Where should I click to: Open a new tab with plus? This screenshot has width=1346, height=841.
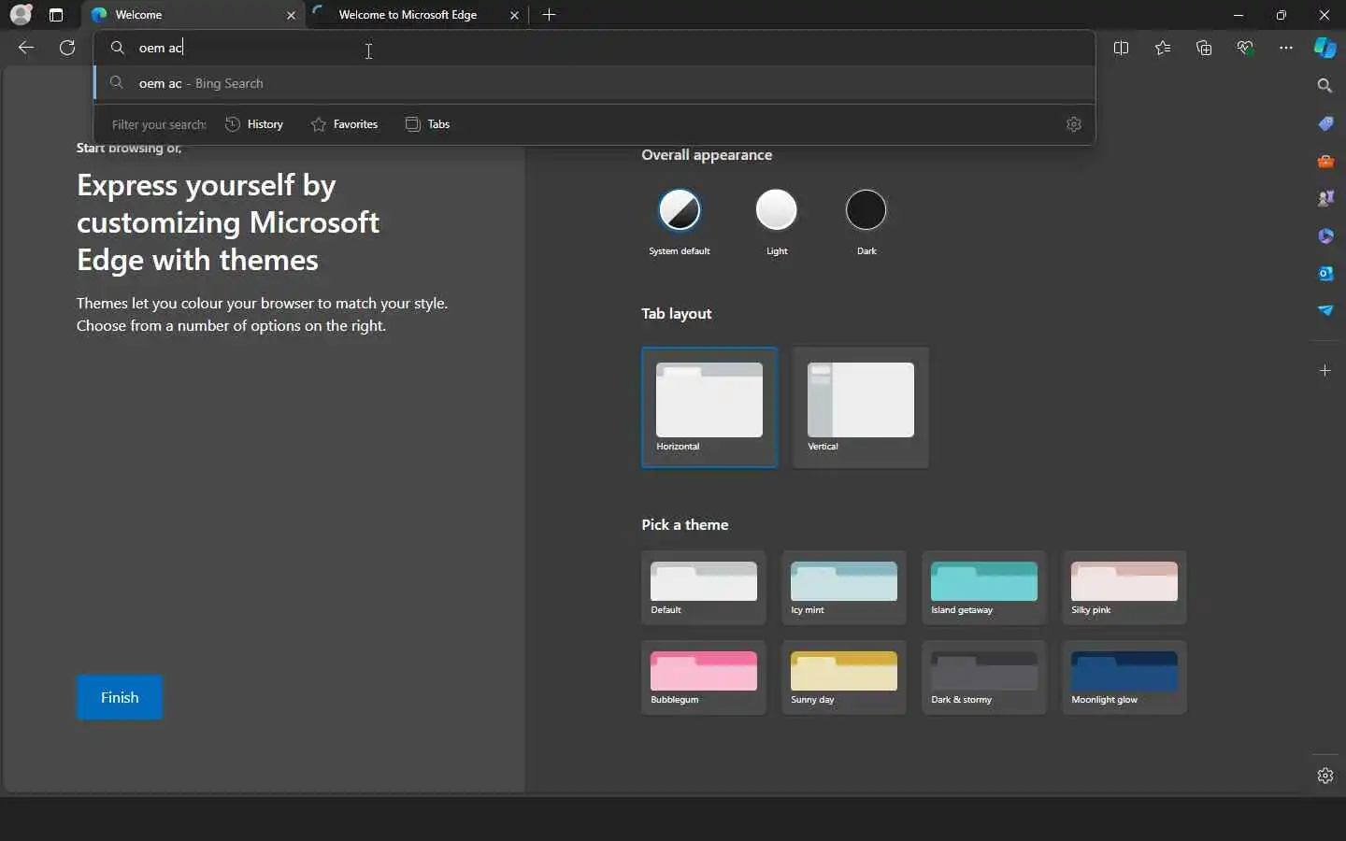[550, 15]
